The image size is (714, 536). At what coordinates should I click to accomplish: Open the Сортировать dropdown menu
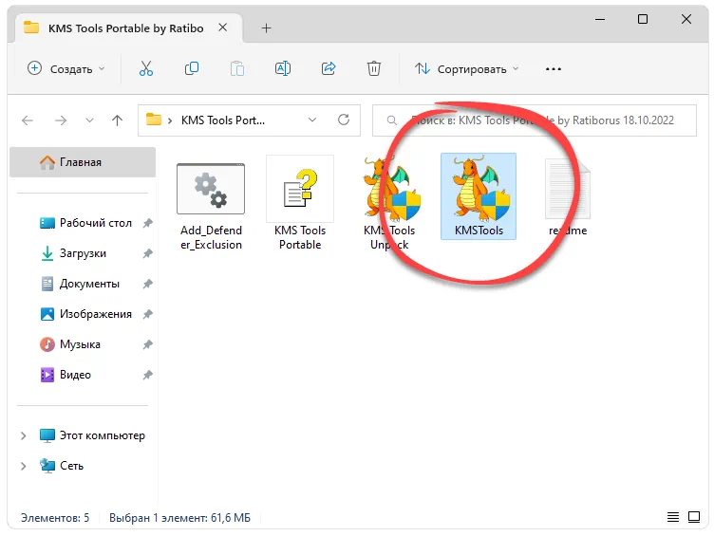point(467,68)
